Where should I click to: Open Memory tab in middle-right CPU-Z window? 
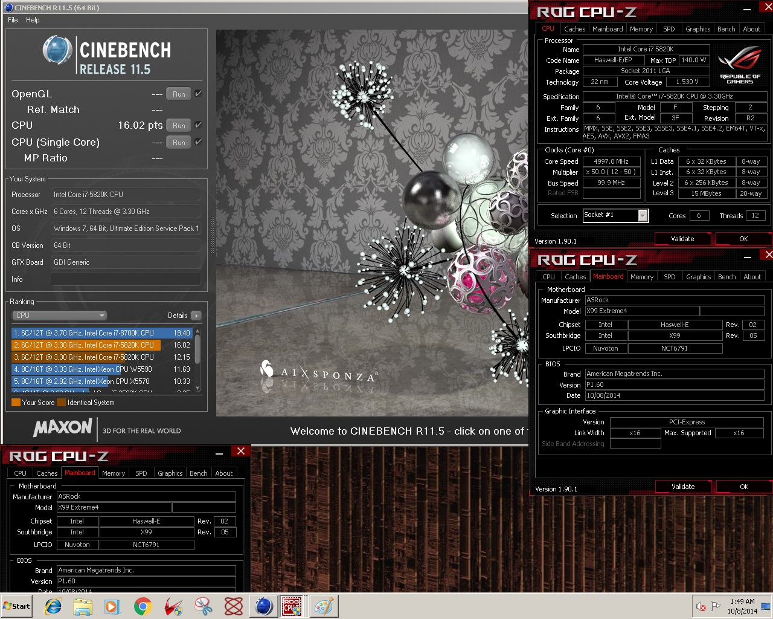pyautogui.click(x=642, y=277)
